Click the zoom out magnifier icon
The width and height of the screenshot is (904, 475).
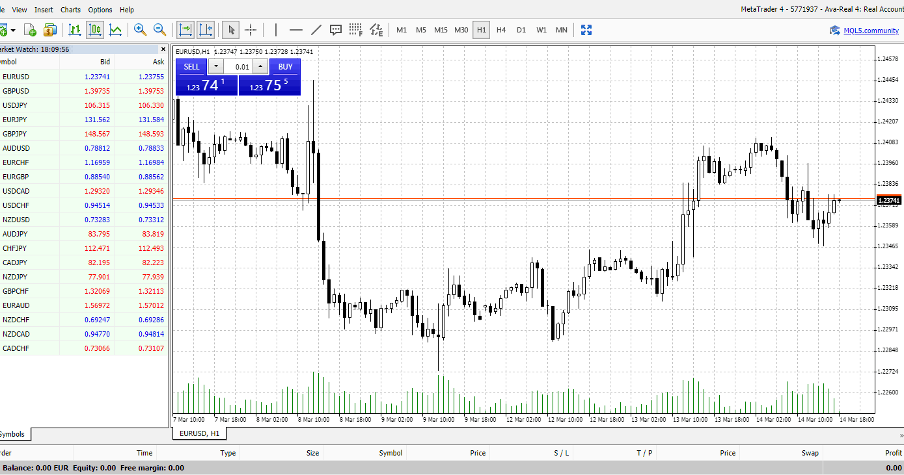(x=159, y=30)
